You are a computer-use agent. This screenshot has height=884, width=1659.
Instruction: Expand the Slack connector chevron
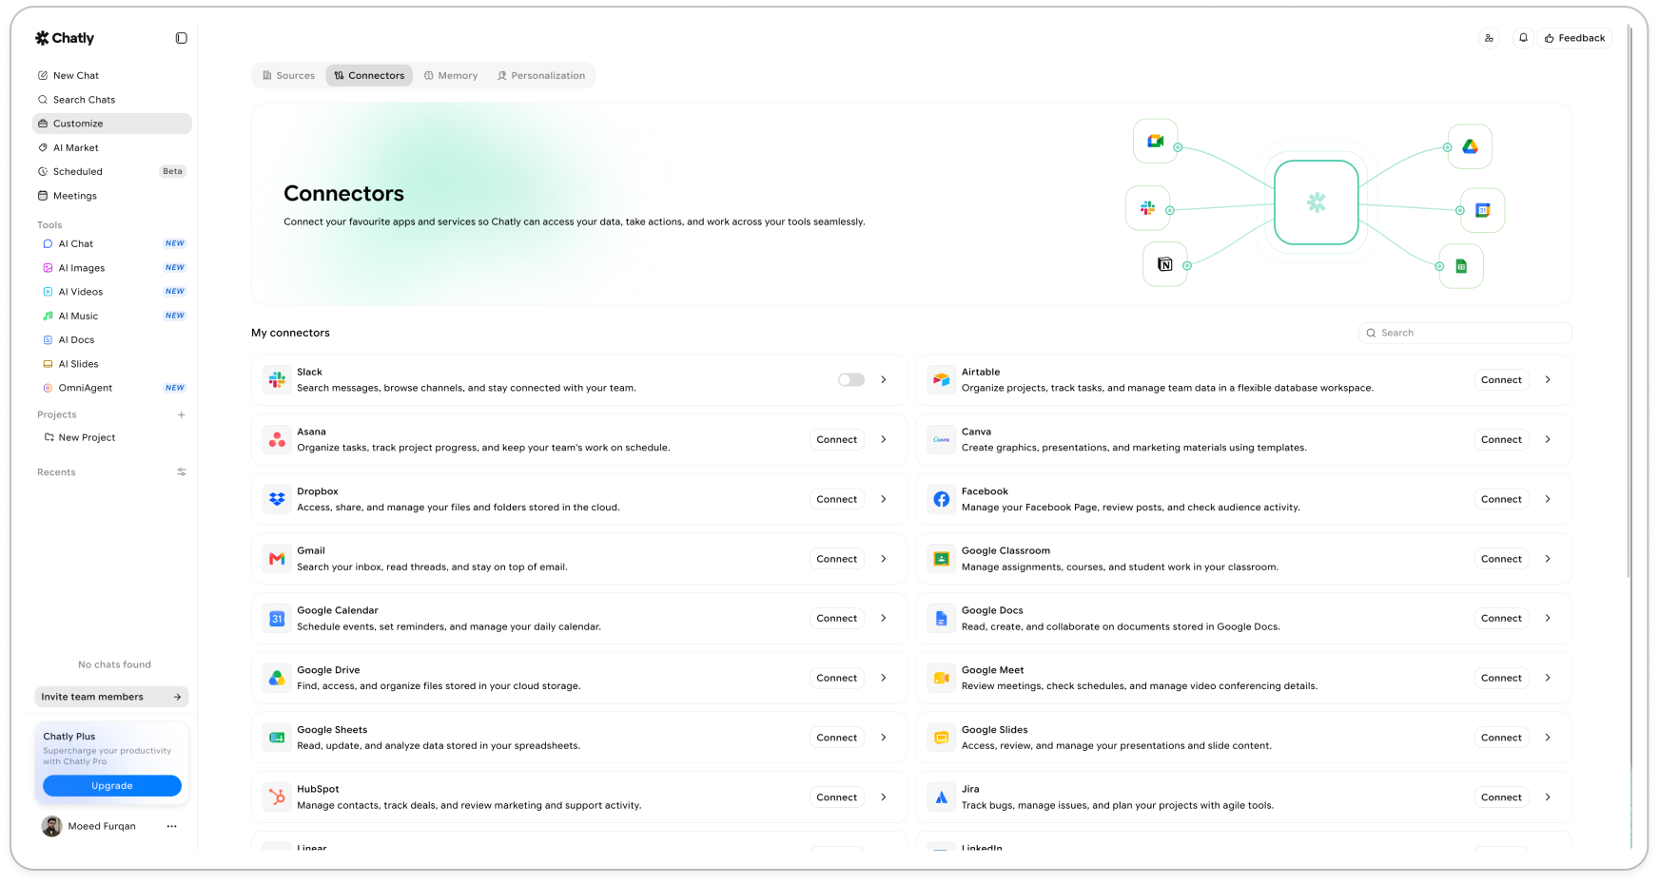pyautogui.click(x=883, y=380)
